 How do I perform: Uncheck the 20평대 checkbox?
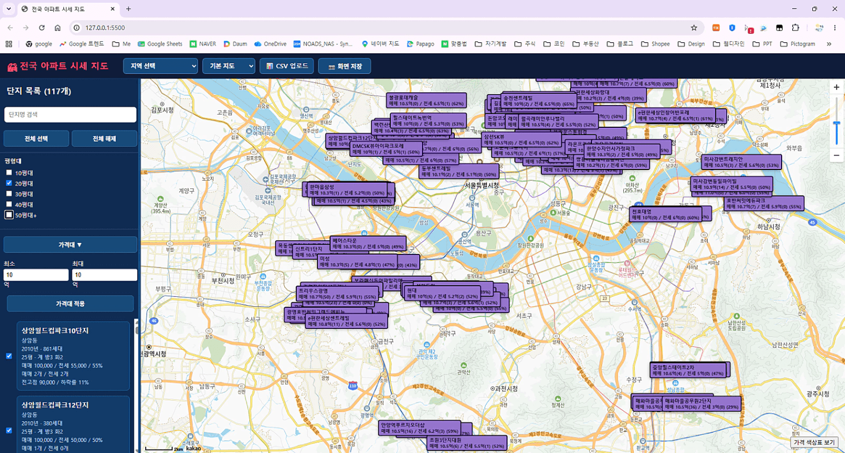(x=9, y=183)
